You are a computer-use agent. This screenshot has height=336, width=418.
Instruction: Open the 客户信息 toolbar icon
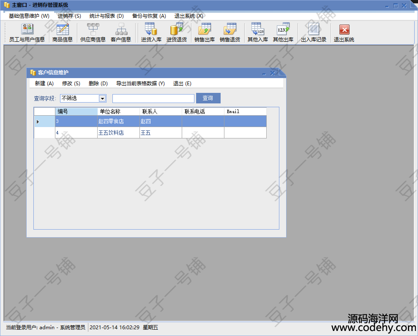click(121, 33)
